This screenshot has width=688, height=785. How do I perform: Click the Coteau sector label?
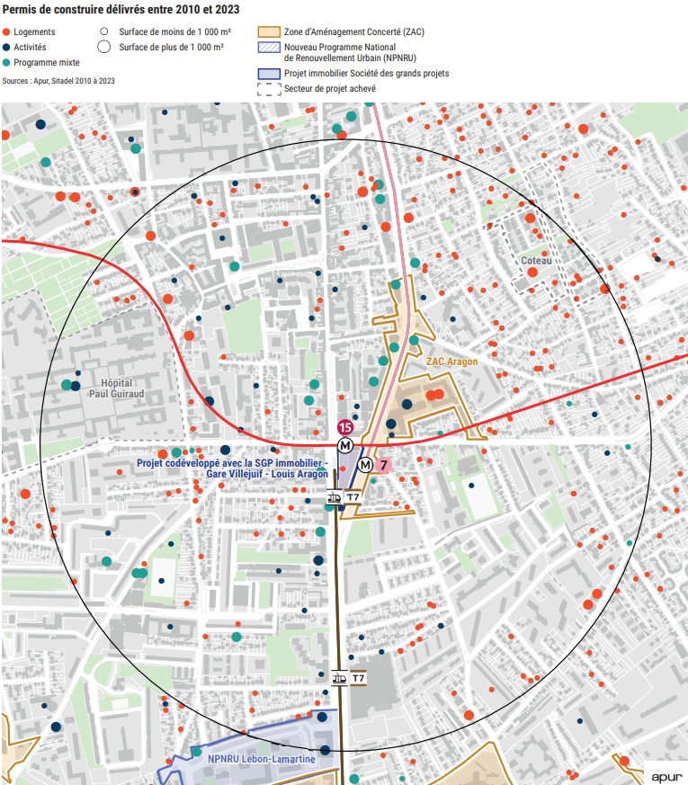536,261
